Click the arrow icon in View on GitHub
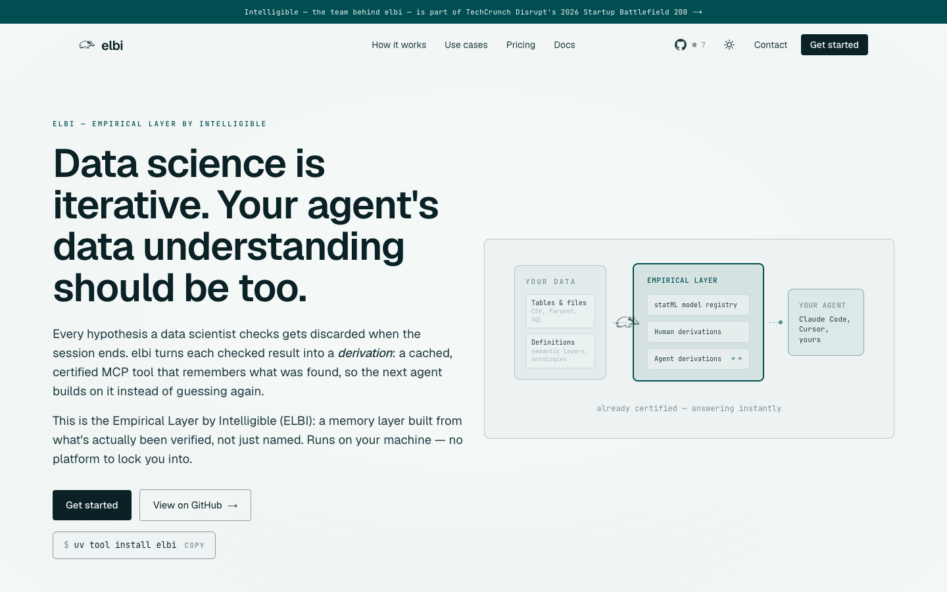This screenshot has width=947, height=592. 232,505
